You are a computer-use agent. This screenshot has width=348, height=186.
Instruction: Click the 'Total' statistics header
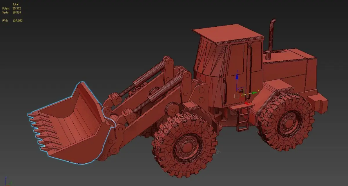(16, 4)
